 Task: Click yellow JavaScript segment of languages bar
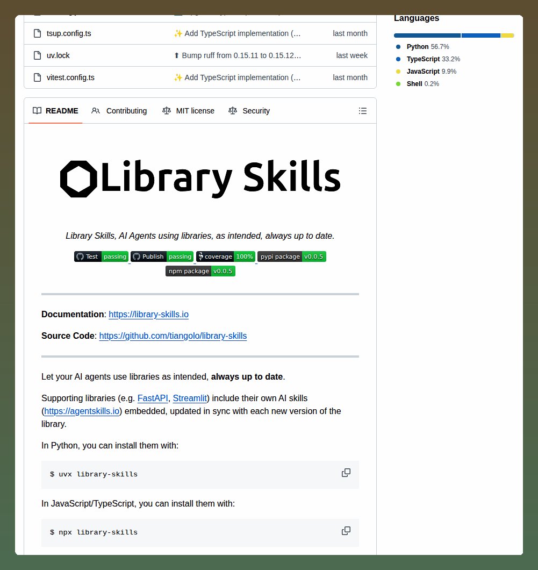507,35
